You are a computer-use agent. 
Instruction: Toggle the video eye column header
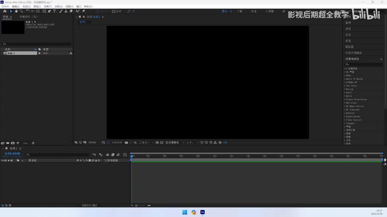pos(2,160)
